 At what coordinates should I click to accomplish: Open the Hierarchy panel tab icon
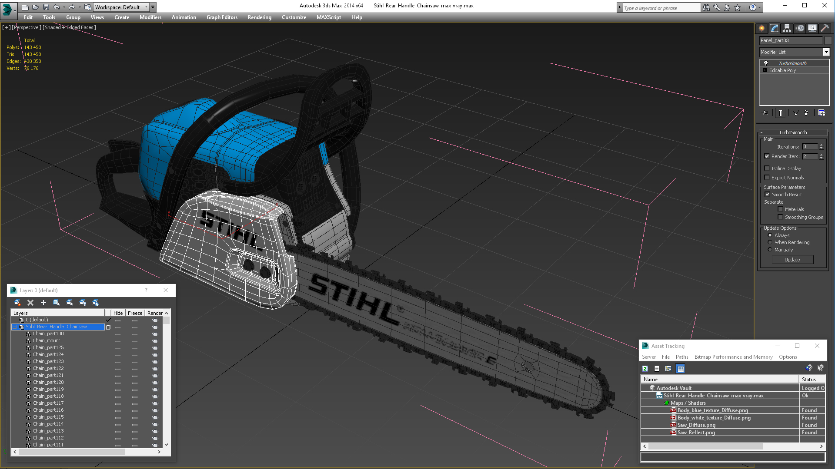787,28
